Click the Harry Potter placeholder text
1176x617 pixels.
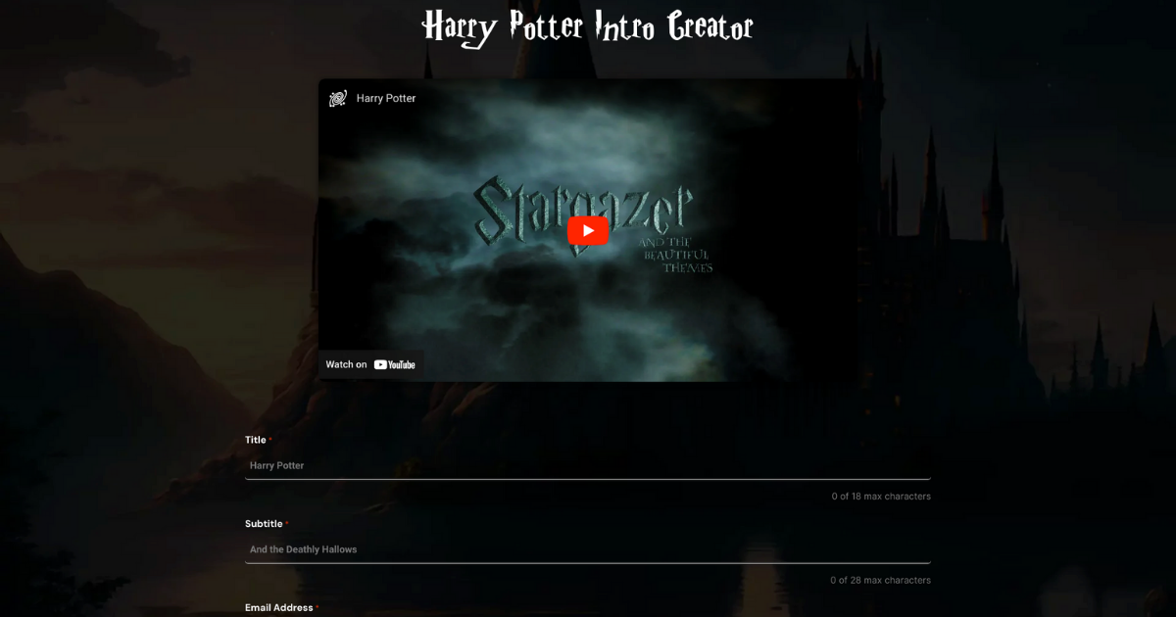(x=276, y=465)
